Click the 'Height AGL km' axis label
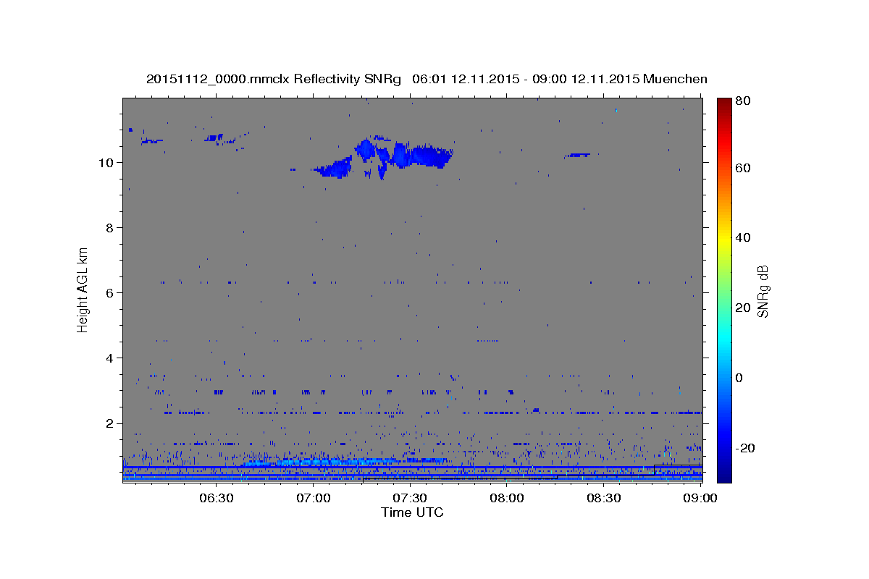The width and height of the screenshot is (869, 579). (x=83, y=289)
